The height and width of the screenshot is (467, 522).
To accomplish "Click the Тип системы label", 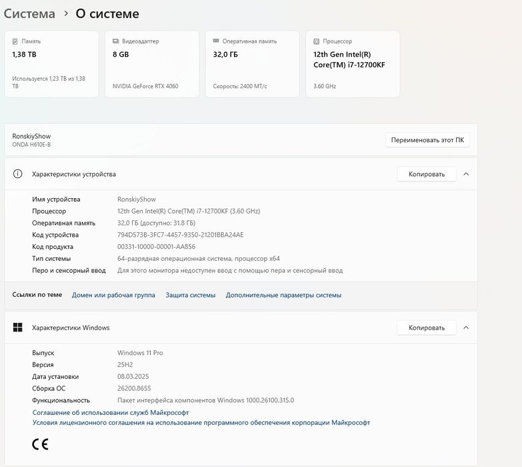I will tap(51, 259).
